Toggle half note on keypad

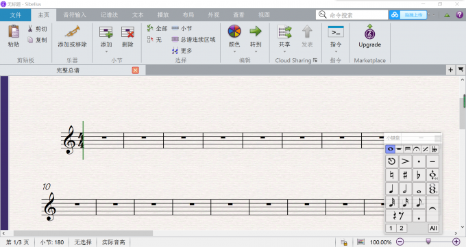pyautogui.click(x=405, y=189)
